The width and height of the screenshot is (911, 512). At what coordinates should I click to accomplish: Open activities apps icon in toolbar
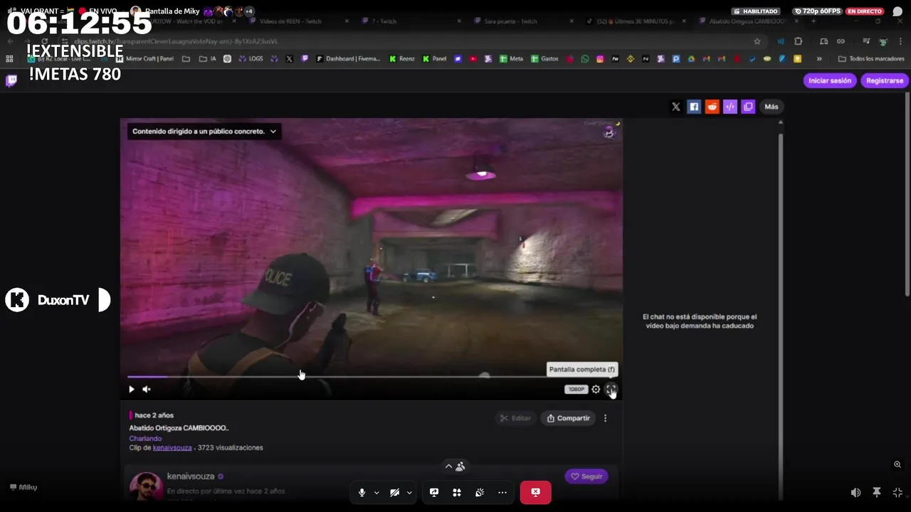tap(457, 492)
